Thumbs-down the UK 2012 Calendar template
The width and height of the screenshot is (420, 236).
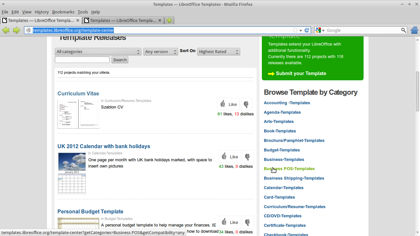[248, 157]
